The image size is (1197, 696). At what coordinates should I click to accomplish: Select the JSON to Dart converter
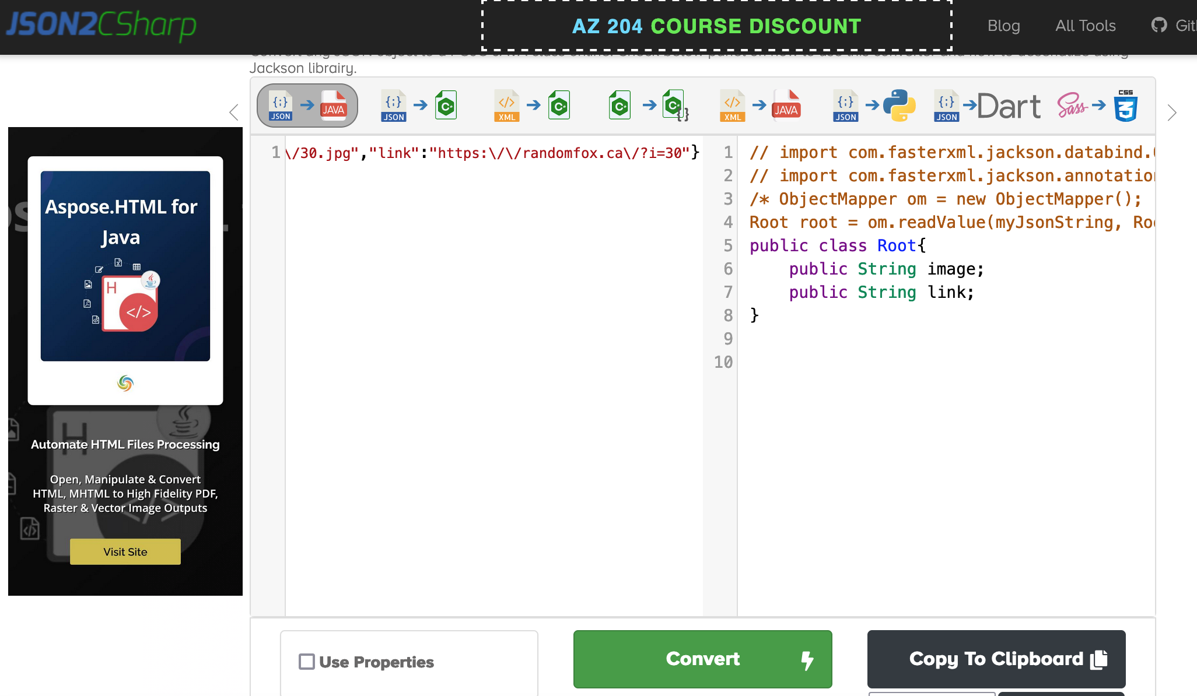pyautogui.click(x=987, y=106)
